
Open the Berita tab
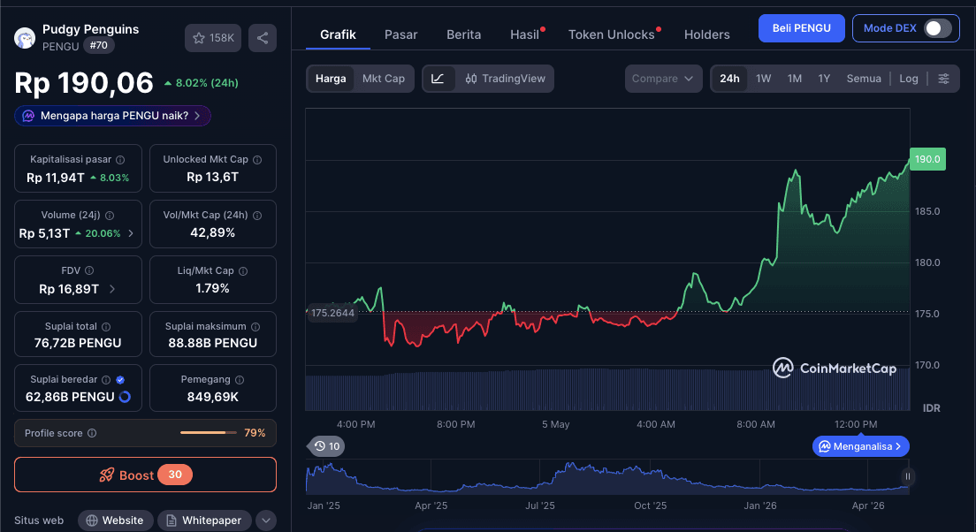click(x=464, y=34)
